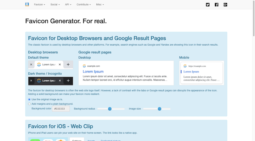Select 'Use the original image as is' radio
Screen dimensions: 255x141
coord(29,99)
